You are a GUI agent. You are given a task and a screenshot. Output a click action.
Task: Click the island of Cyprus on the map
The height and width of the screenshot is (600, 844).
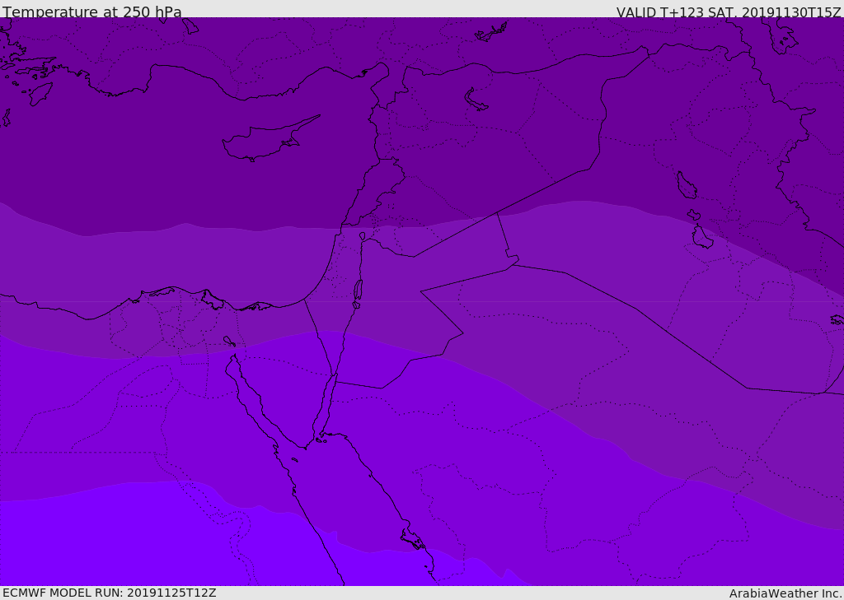click(x=270, y=139)
